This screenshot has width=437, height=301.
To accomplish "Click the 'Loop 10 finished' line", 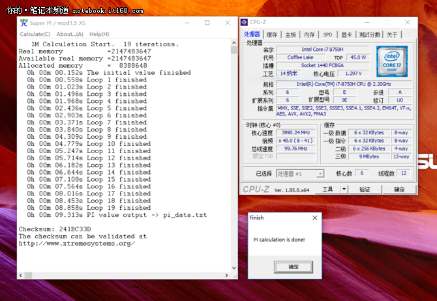I will pyautogui.click(x=89, y=144).
